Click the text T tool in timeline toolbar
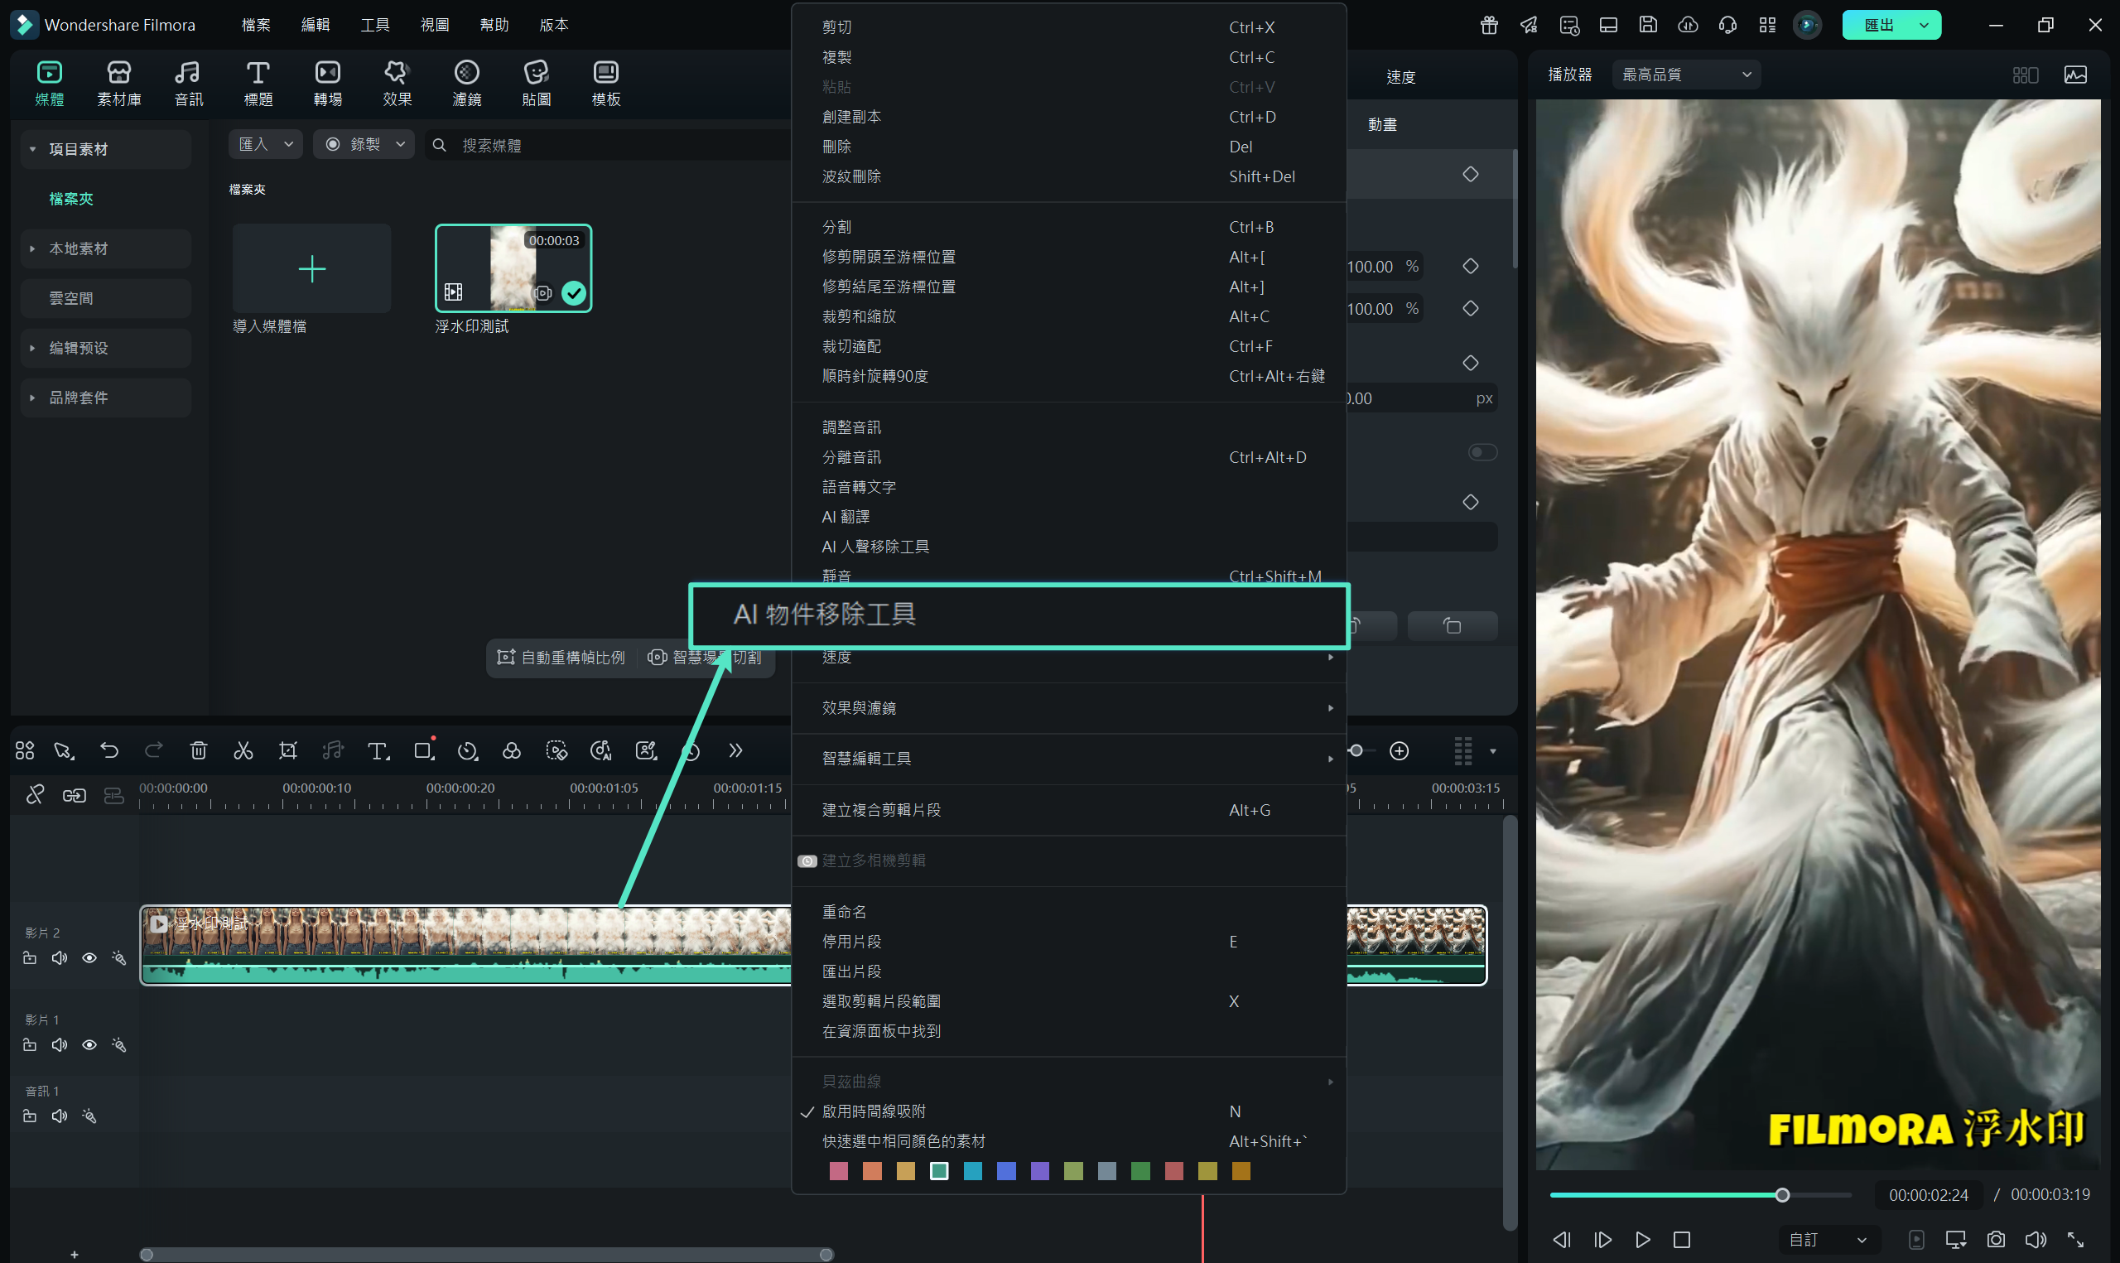 [x=378, y=750]
